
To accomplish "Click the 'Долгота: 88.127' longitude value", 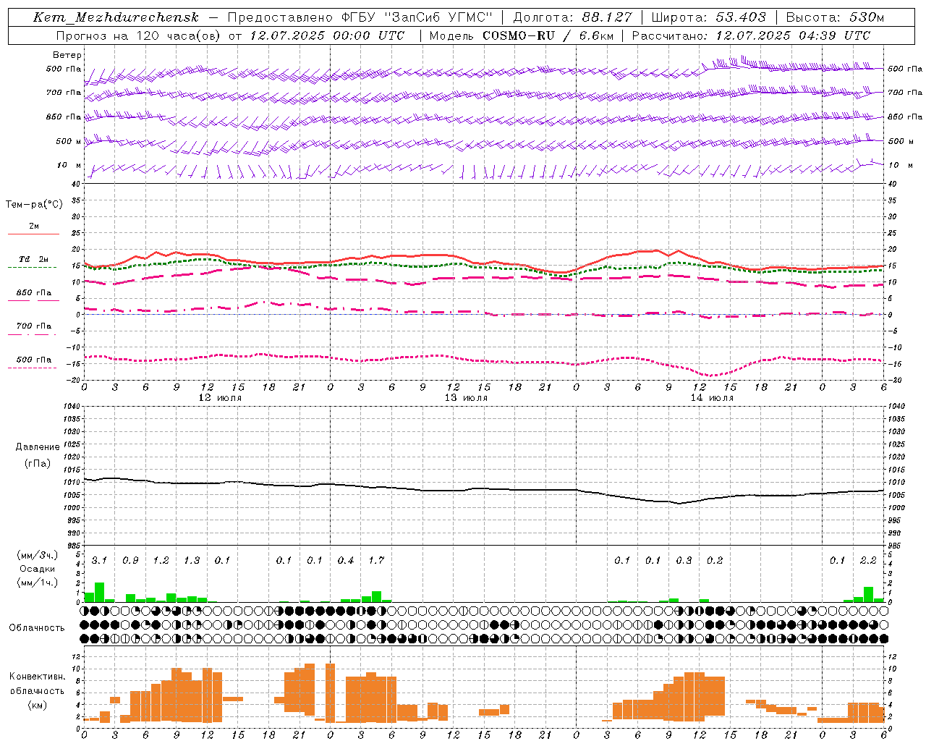I will click(572, 17).
